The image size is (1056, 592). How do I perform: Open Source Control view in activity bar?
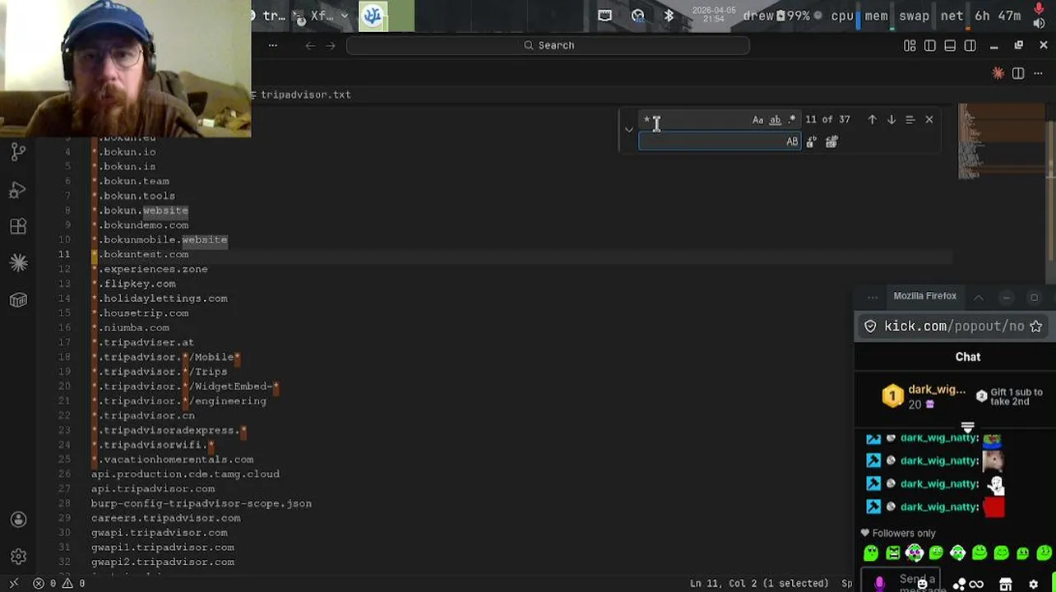(x=18, y=151)
